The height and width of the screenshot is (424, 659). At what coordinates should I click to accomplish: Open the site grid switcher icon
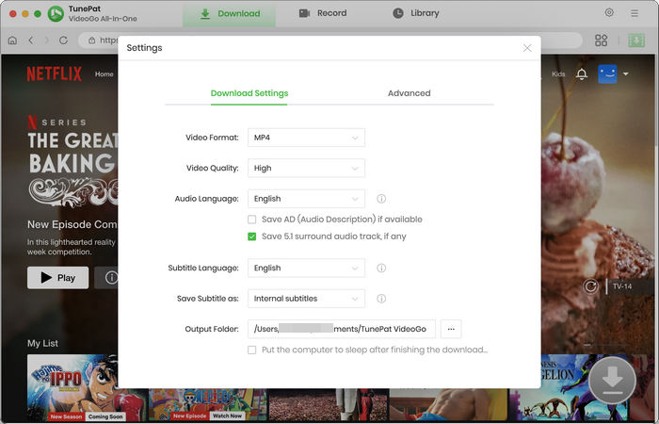click(x=601, y=41)
